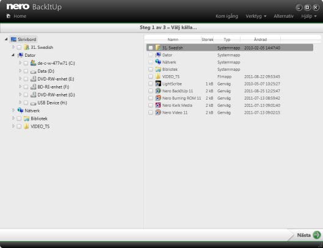Viewport: 323px width, 248px height.
Task: Click the BD-RE-enhet (F:) drive icon
Action: [33, 87]
